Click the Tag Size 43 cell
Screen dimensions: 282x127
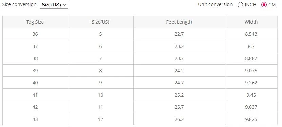tap(35, 119)
